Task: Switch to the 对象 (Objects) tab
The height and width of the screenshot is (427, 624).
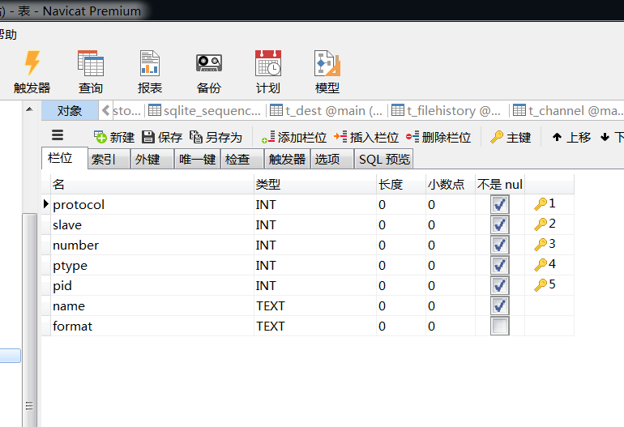Action: point(70,111)
